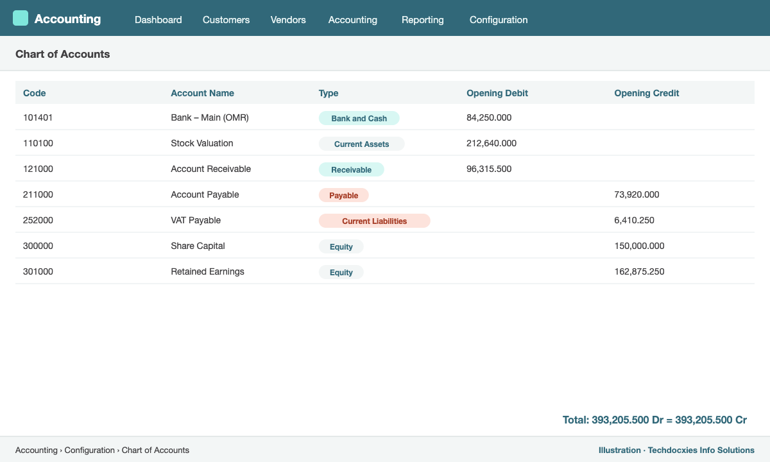Screen dimensions: 770x462
Task: Click the footer breadcrumb Accounting › Configuration › Chart of Accounts
Action: (102, 450)
